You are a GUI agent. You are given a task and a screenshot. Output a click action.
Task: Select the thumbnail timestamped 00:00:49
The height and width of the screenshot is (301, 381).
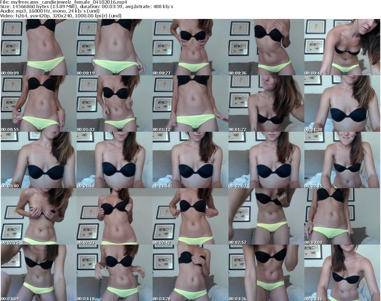coord(342,48)
